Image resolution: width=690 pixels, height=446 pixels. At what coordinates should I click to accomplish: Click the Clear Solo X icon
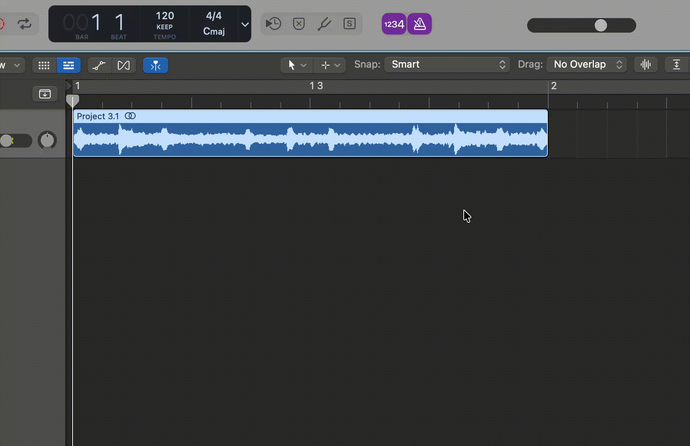tap(299, 24)
